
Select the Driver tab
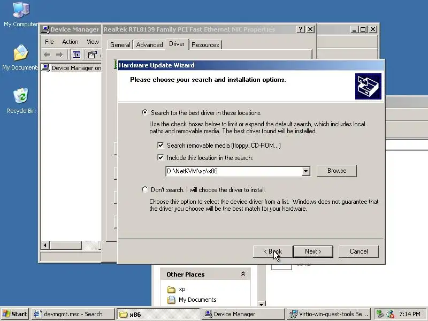tap(177, 44)
